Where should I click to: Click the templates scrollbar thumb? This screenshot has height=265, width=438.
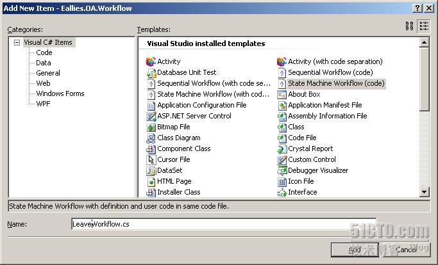pos(424,79)
